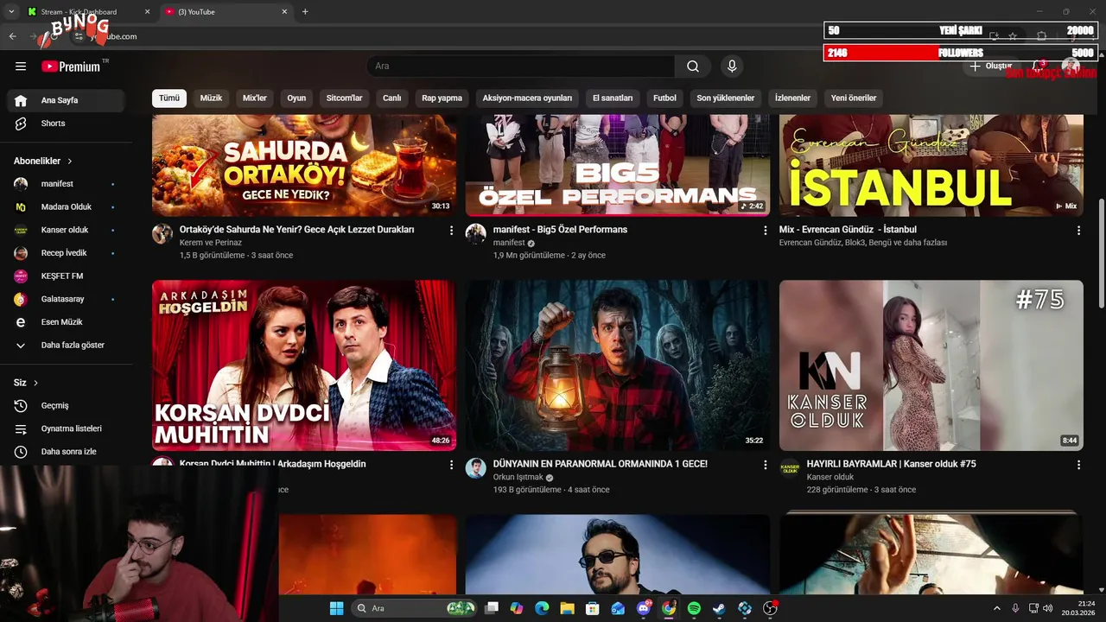Viewport: 1106px width, 622px height.
Task: Open Orkun Işıtmak channel name link
Action: (x=518, y=477)
